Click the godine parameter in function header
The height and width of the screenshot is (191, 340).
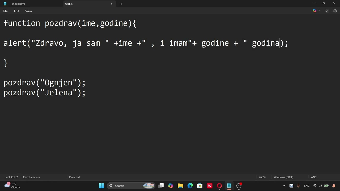114,23
